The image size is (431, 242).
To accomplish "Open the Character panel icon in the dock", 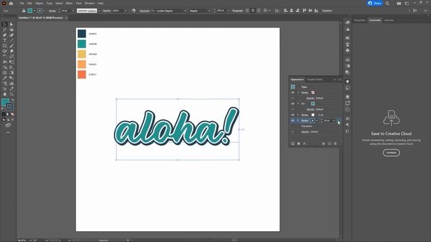I will pyautogui.click(x=347, y=118).
